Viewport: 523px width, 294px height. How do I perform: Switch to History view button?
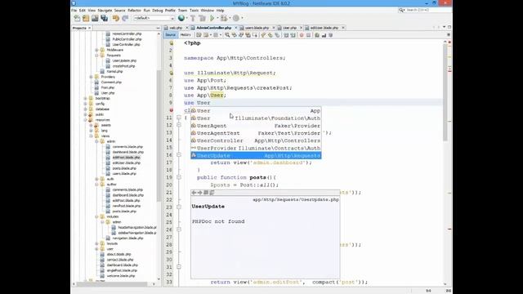[x=186, y=35]
